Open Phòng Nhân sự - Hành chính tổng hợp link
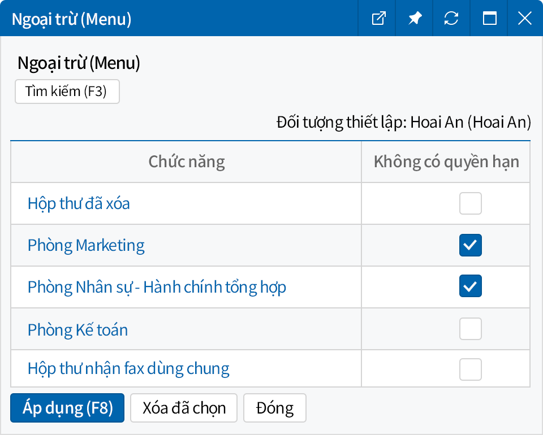The width and height of the screenshot is (543, 435). (x=157, y=288)
